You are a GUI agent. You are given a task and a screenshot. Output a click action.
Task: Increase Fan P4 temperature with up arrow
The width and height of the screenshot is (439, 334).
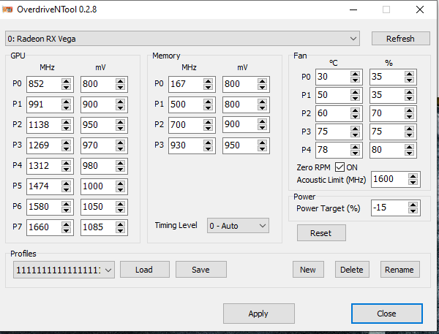pyautogui.click(x=356, y=147)
